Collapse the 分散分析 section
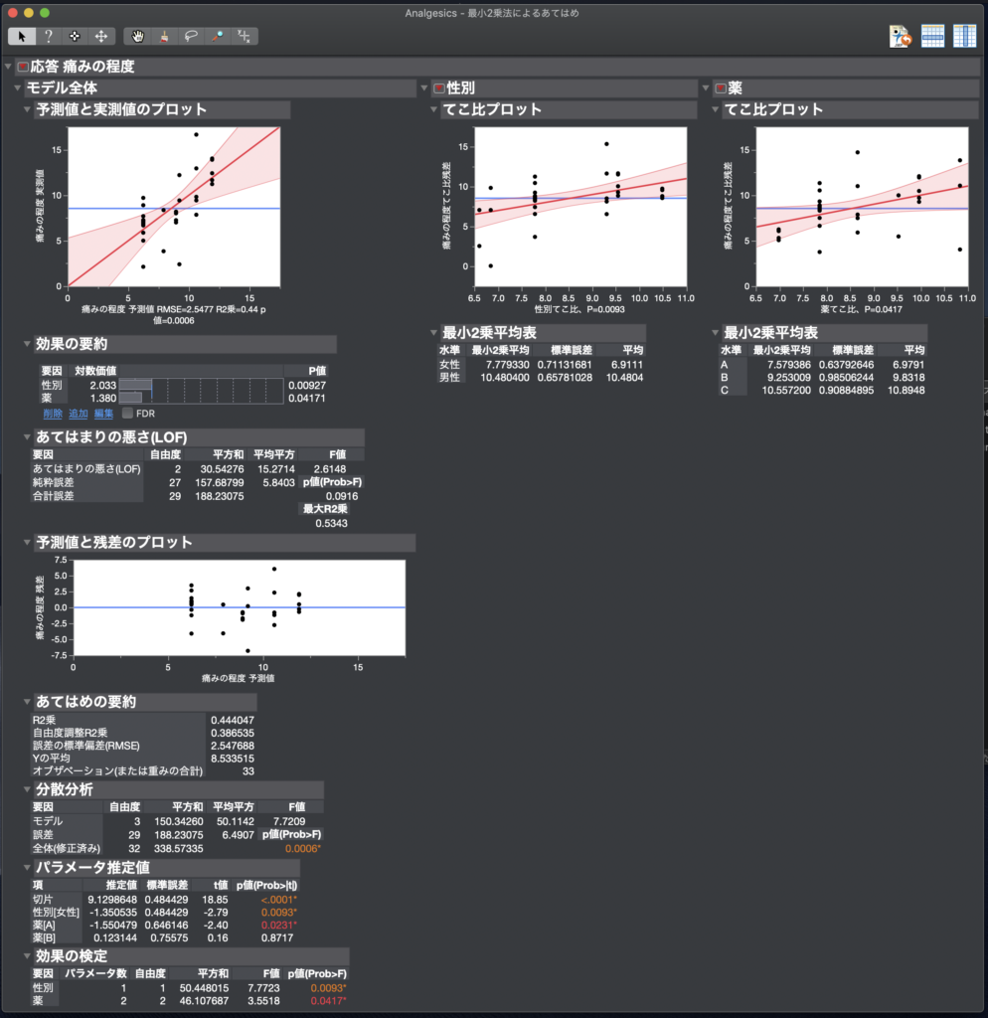988x1018 pixels. (28, 788)
